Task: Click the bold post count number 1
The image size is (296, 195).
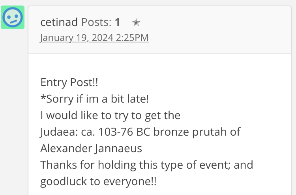Action: point(118,22)
